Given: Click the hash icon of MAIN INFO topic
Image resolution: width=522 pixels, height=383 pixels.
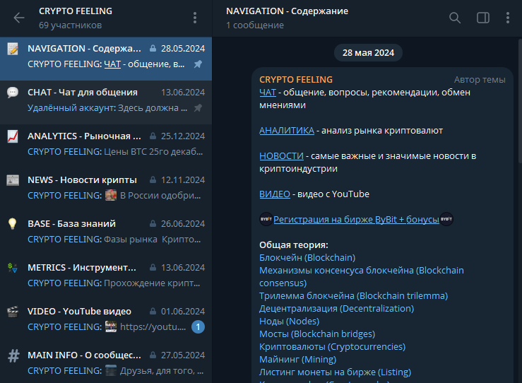Looking at the screenshot, I should 13,356.
